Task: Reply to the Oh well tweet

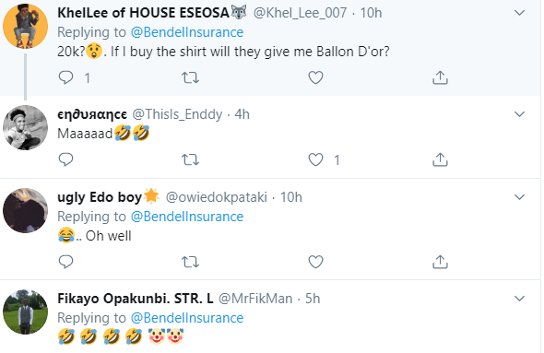Action: pyautogui.click(x=65, y=262)
